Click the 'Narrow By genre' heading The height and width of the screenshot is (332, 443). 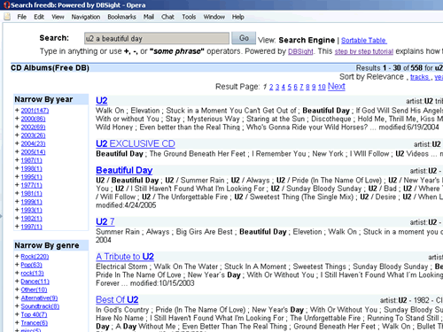point(47,245)
